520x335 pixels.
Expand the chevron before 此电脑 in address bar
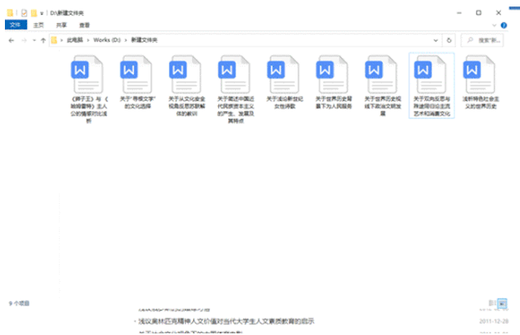[x=61, y=40]
